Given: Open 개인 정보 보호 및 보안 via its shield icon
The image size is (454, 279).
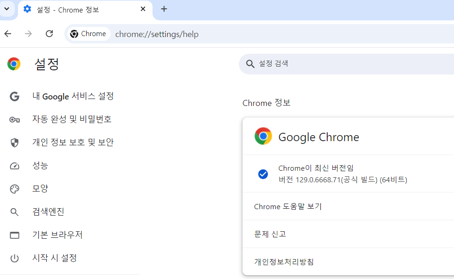Looking at the screenshot, I should click(x=14, y=142).
